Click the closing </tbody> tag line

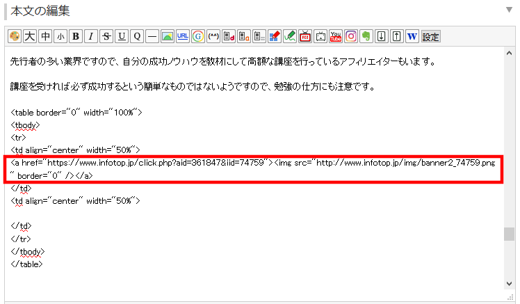tap(28, 252)
